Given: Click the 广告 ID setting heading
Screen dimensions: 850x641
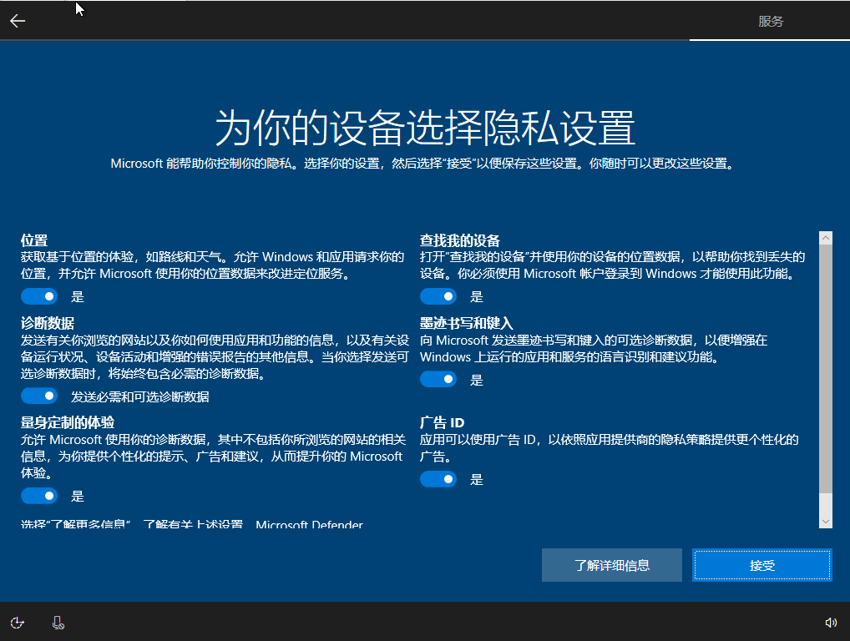Looking at the screenshot, I should pos(442,422).
